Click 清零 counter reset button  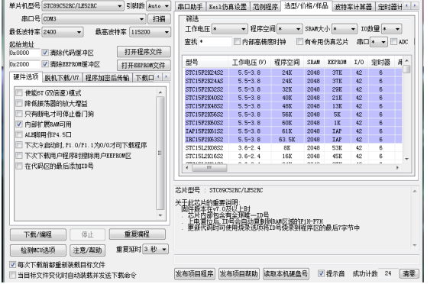tap(409, 273)
